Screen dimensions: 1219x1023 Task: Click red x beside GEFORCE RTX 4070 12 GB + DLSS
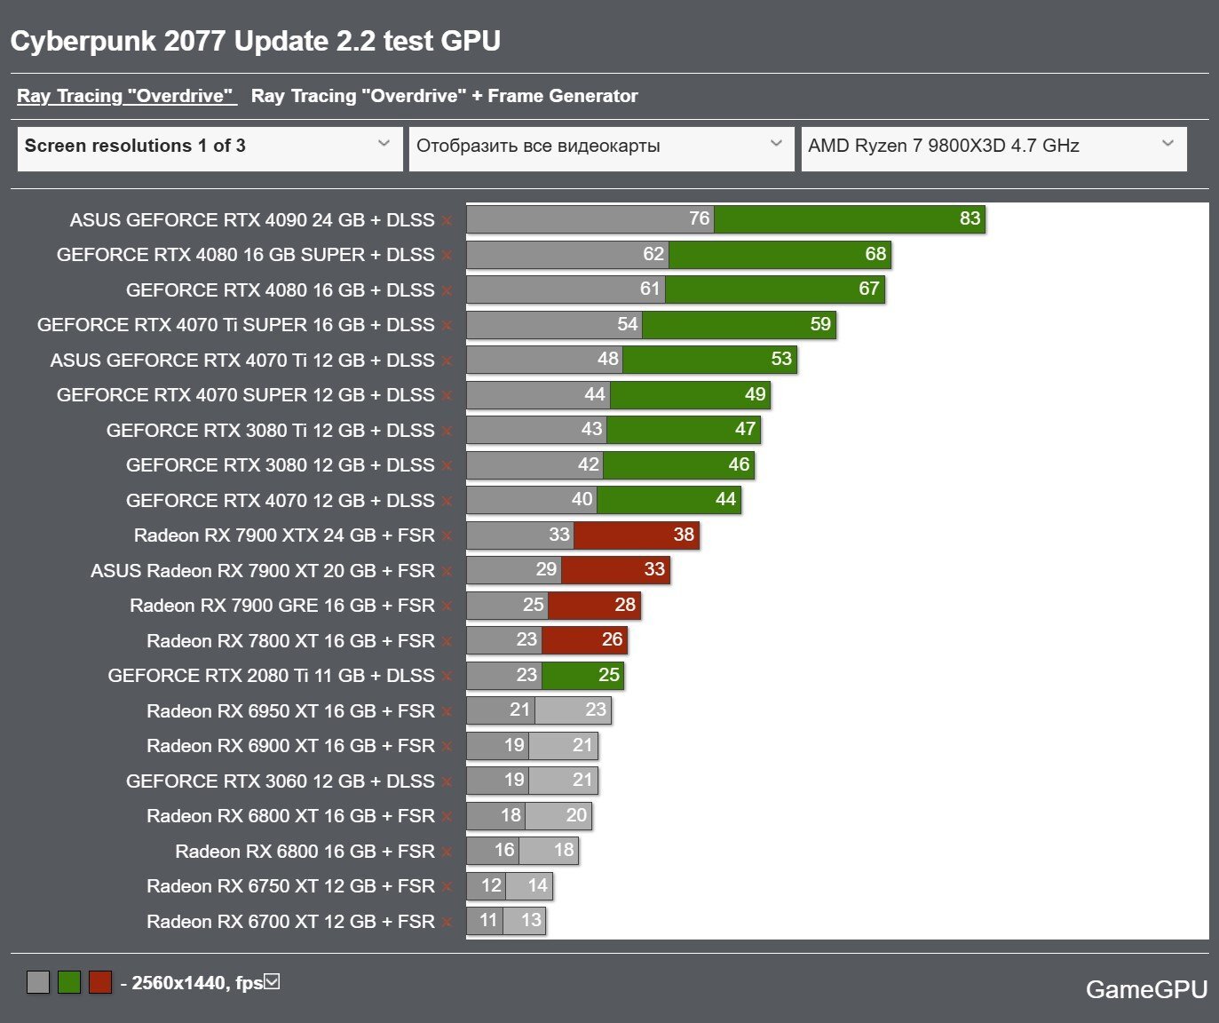pyautogui.click(x=447, y=501)
